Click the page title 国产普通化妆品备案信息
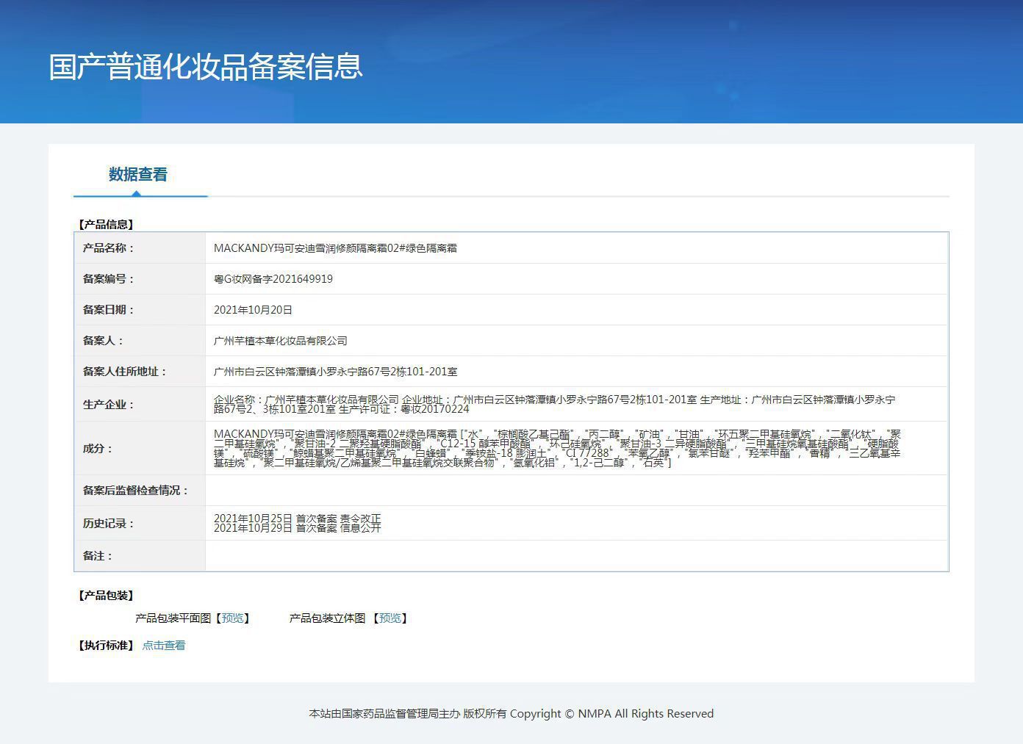This screenshot has width=1023, height=744. click(206, 66)
